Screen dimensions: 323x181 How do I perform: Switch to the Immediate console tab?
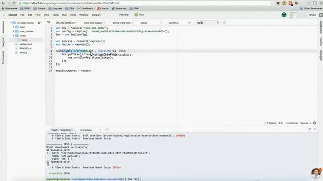click(86, 130)
